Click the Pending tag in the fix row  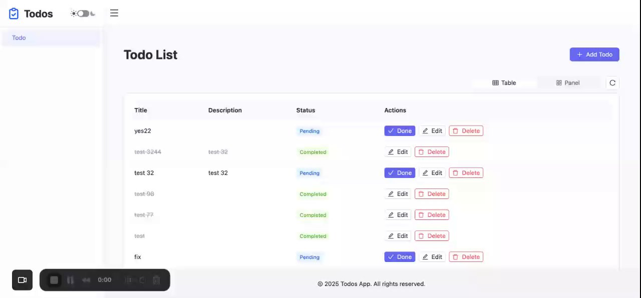tap(309, 257)
